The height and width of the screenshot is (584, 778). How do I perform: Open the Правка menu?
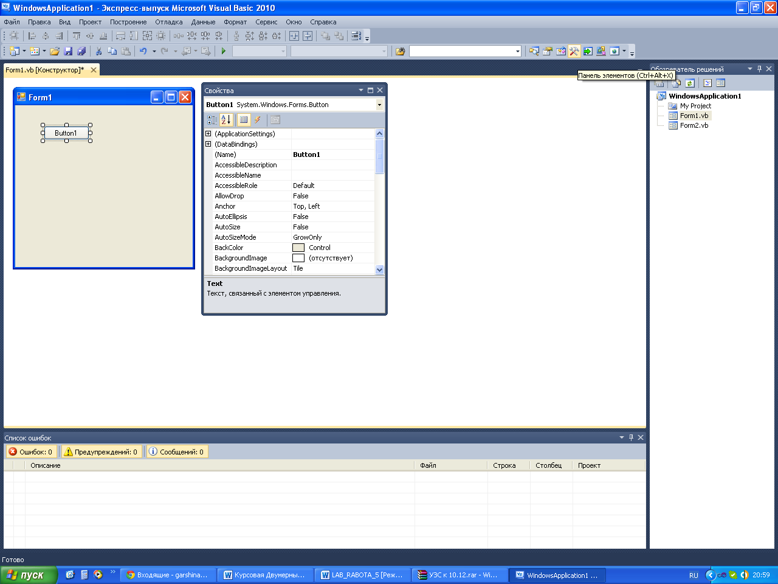coord(40,22)
